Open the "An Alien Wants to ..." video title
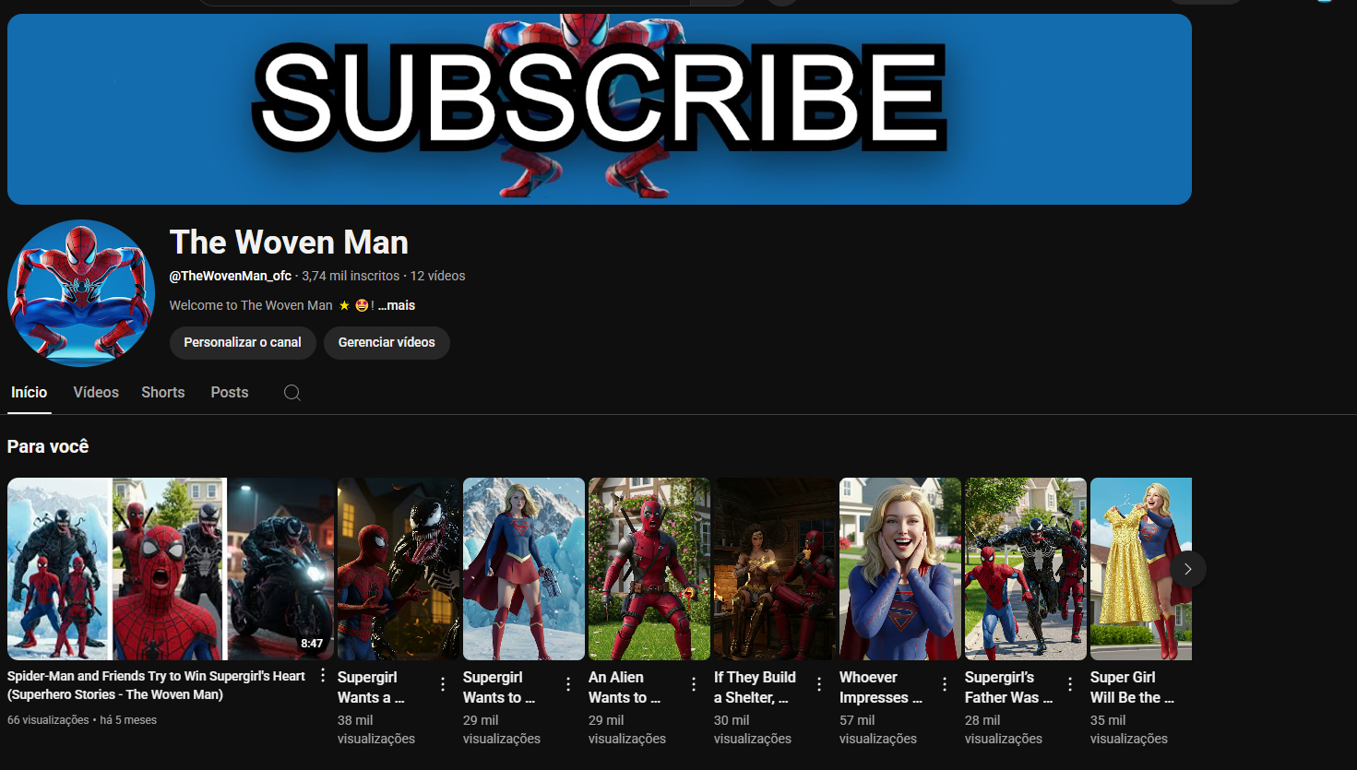Image resolution: width=1357 pixels, height=770 pixels. tap(625, 687)
